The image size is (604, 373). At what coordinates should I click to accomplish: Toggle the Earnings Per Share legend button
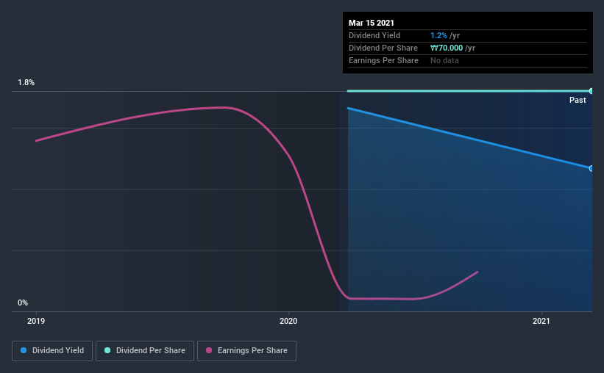pyautogui.click(x=246, y=351)
